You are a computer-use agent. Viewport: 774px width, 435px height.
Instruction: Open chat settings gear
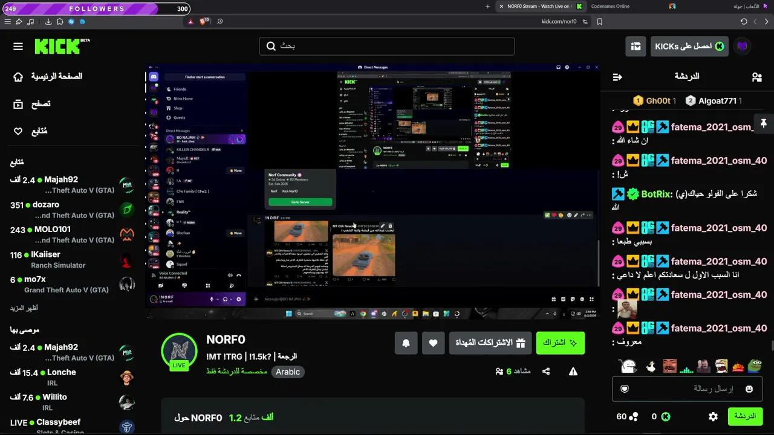click(x=713, y=416)
